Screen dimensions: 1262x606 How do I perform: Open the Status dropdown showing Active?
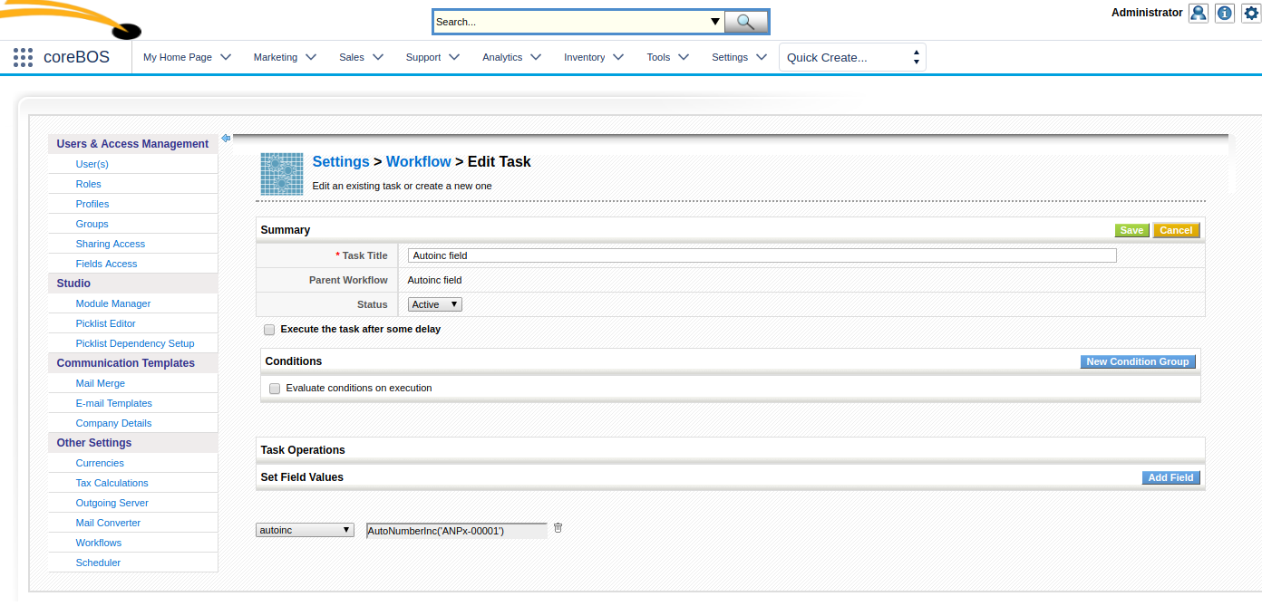(435, 305)
